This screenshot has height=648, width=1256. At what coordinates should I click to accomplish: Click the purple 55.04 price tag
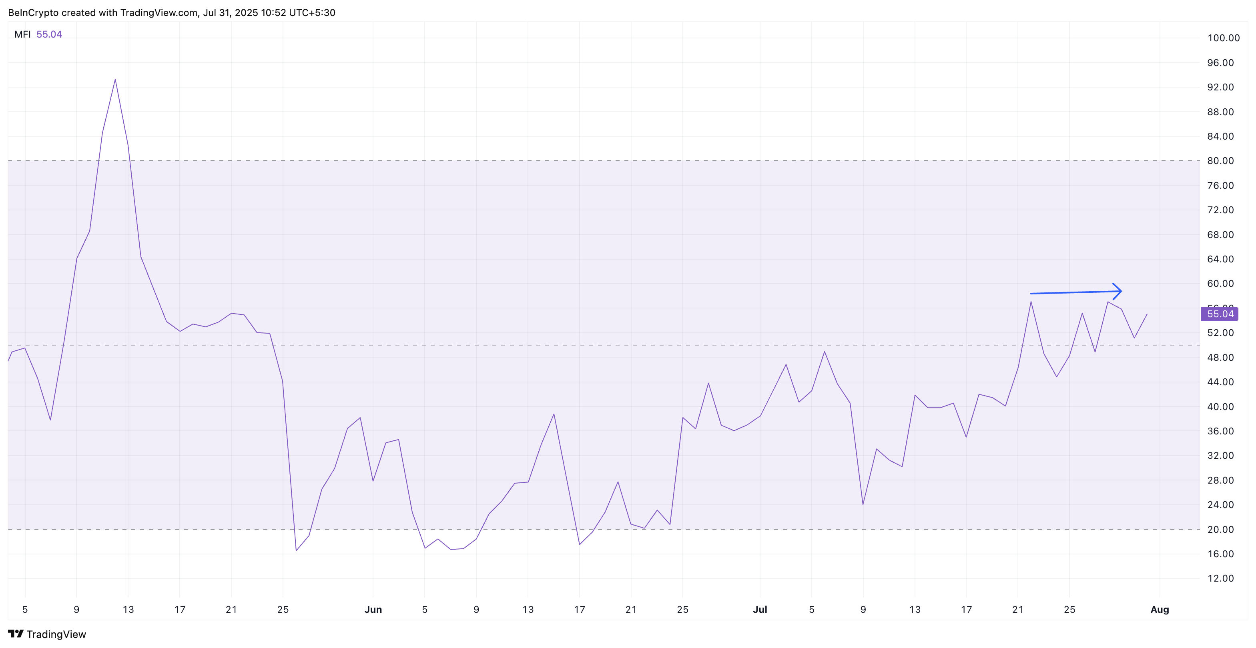tap(1219, 314)
